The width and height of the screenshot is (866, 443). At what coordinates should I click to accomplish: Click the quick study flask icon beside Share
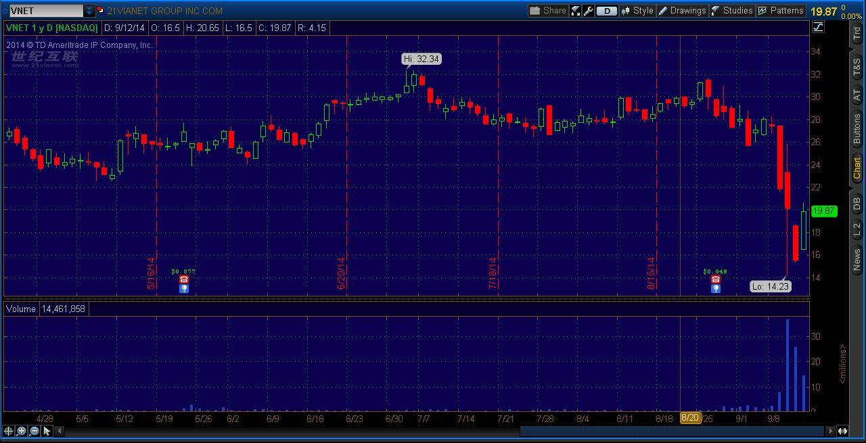pyautogui.click(x=576, y=11)
